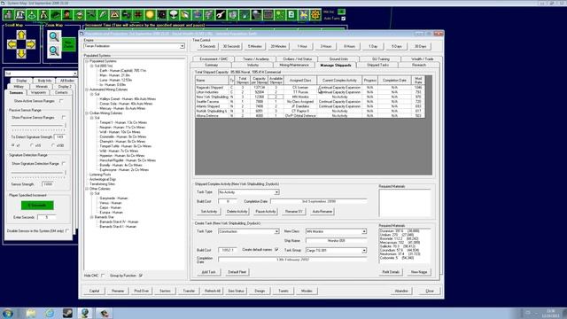Enable Show Passive Sensor Ranges
The height and width of the screenshot is (319, 567).
pyautogui.click(x=64, y=117)
